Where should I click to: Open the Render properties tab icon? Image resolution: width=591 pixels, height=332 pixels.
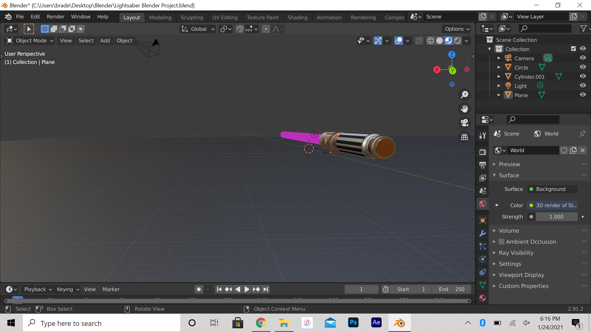coord(483,152)
